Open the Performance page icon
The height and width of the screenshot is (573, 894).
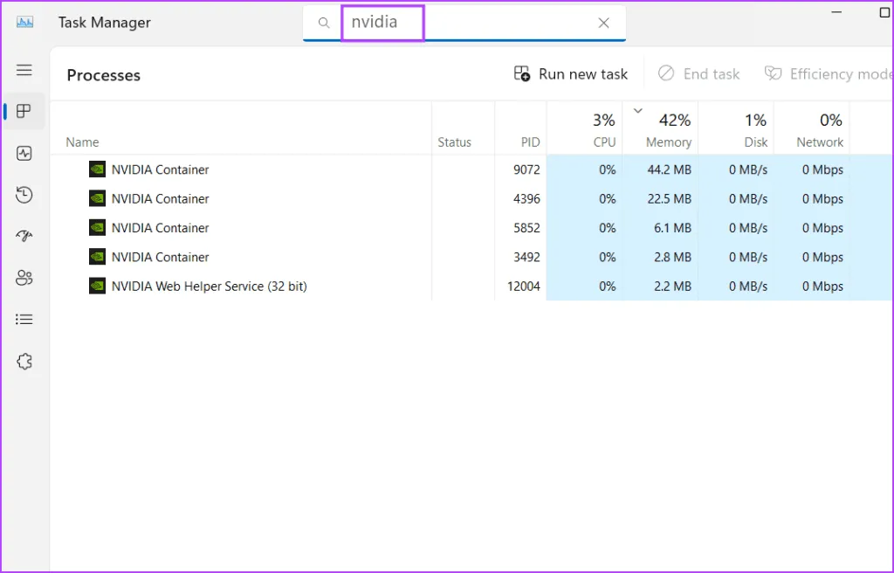tap(24, 153)
